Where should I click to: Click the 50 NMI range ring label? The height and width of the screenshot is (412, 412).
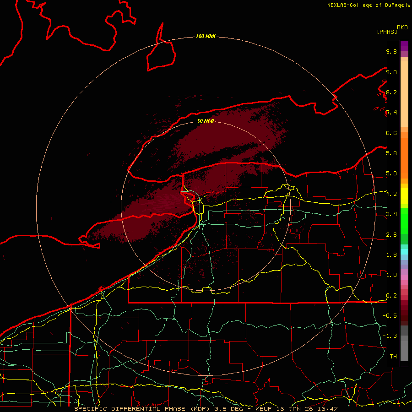pyautogui.click(x=206, y=121)
